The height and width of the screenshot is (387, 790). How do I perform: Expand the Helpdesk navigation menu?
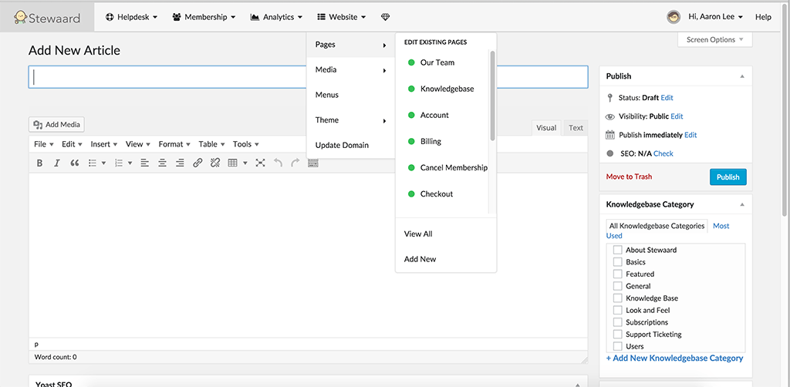[x=131, y=17]
